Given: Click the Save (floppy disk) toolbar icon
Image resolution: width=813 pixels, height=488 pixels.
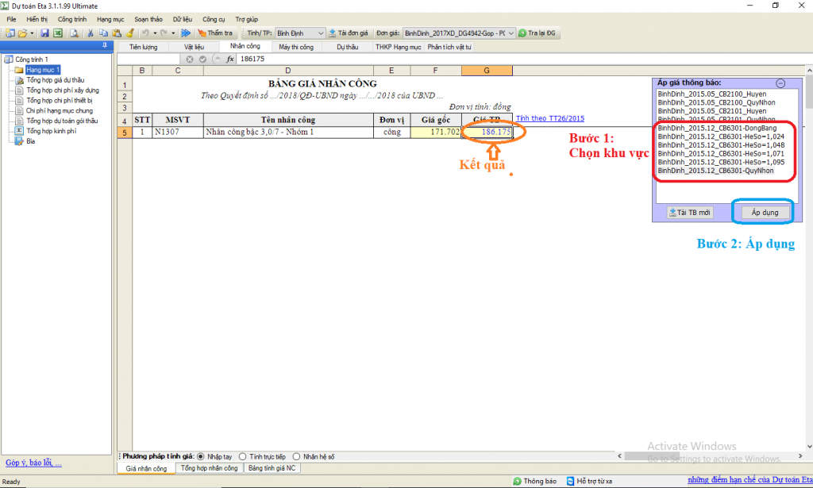Looking at the screenshot, I should pos(45,33).
